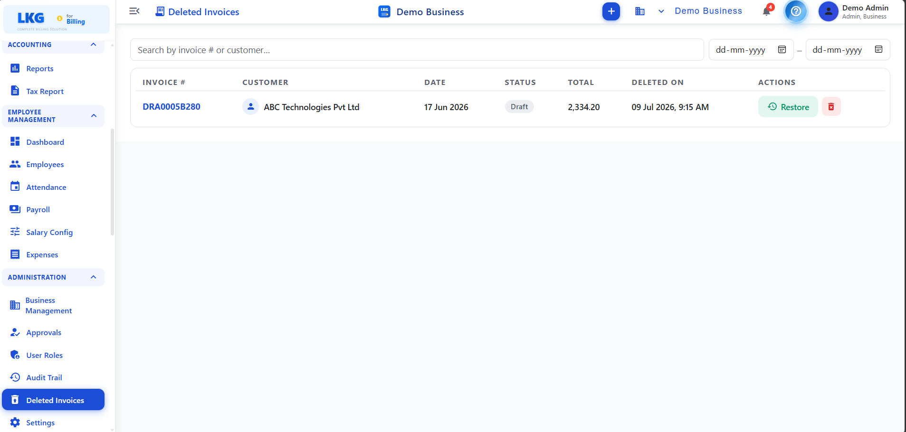Click the Deleted Invoices page title icon
The width and height of the screenshot is (906, 432).
coord(160,11)
